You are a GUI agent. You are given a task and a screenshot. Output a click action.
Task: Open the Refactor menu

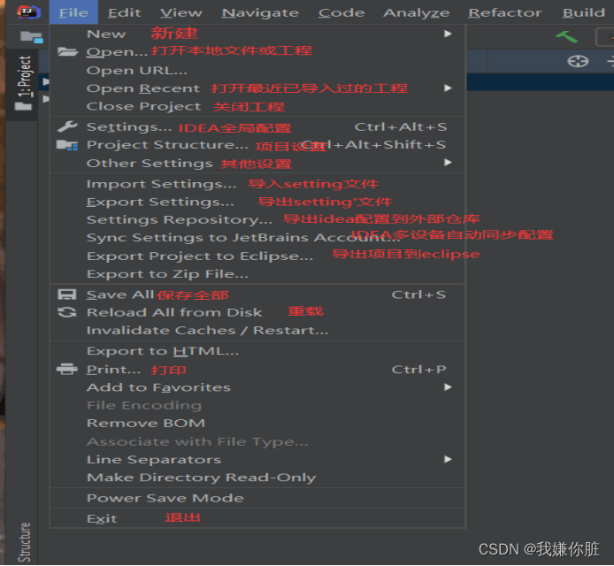point(505,12)
